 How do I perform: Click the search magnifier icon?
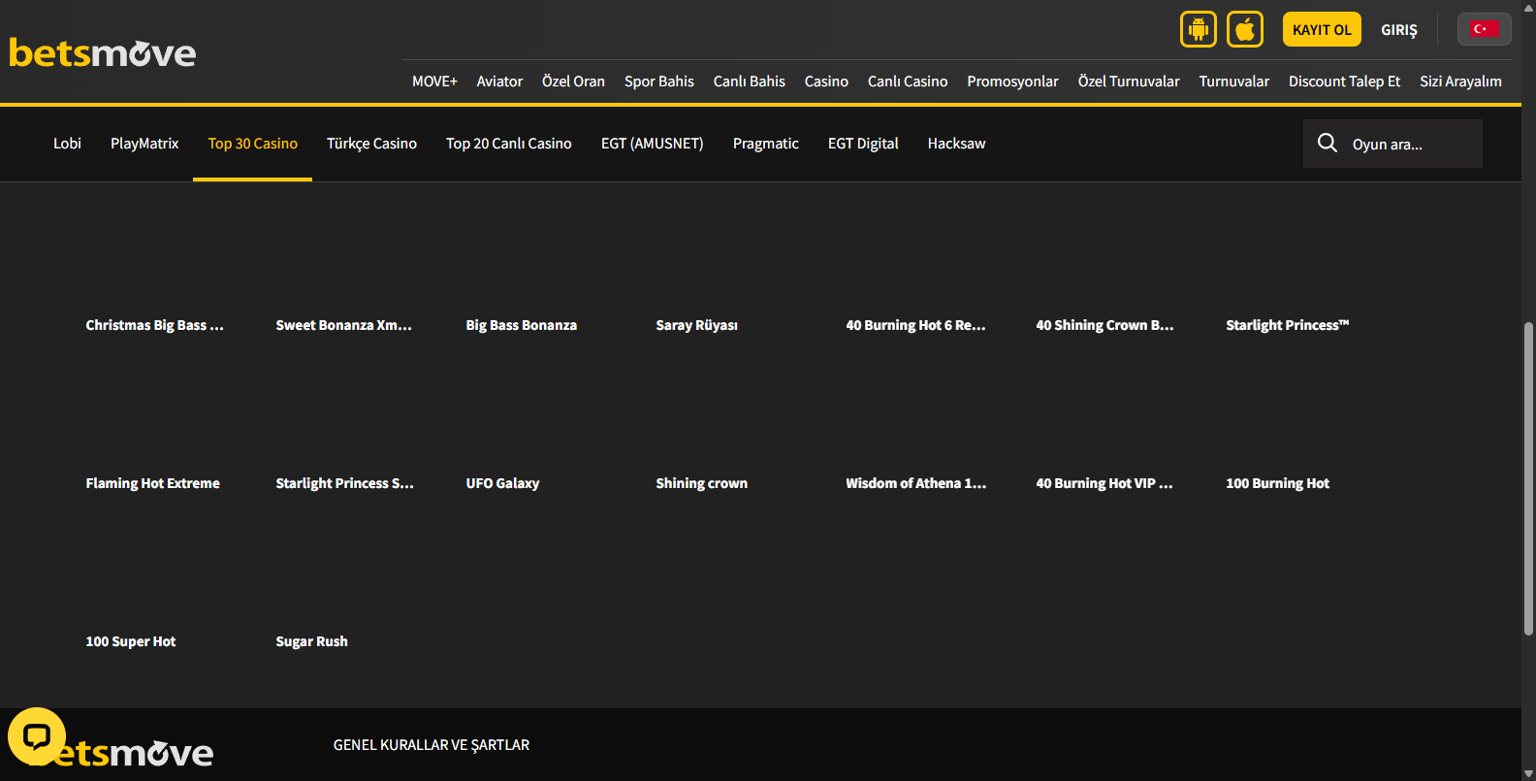1327,144
